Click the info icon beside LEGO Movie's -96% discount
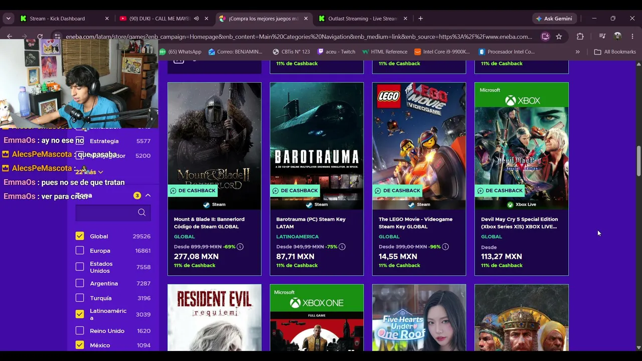This screenshot has height=361, width=642. click(445, 247)
